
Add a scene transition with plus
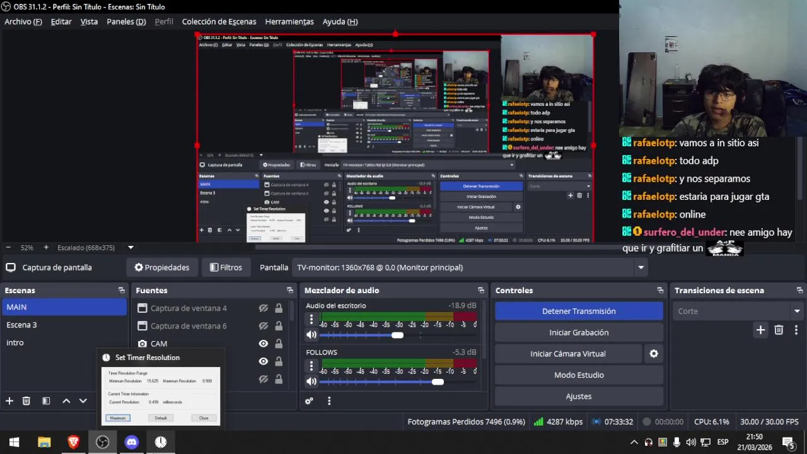tap(760, 330)
